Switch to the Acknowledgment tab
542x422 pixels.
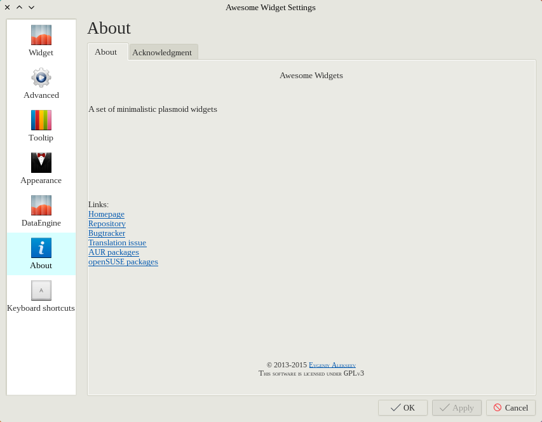coord(162,52)
